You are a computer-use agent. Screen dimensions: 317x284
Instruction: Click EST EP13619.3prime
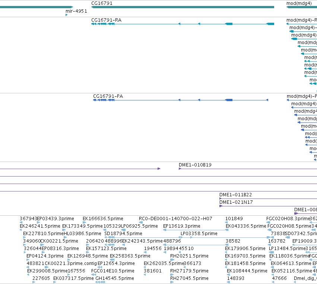(x=182, y=226)
